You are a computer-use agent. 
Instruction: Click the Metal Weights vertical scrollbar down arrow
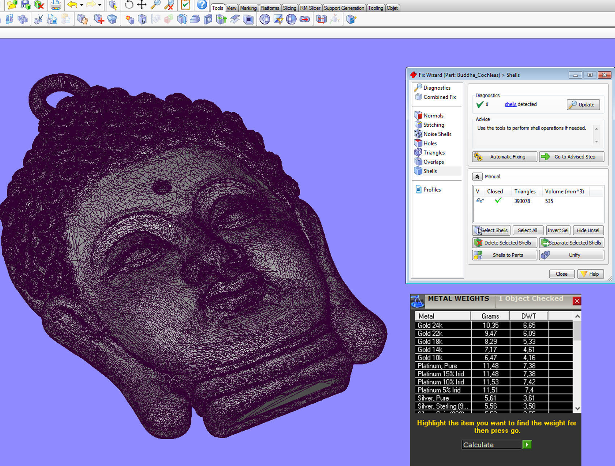577,408
